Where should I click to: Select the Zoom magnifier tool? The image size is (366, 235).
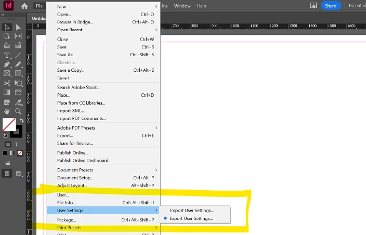click(x=18, y=112)
